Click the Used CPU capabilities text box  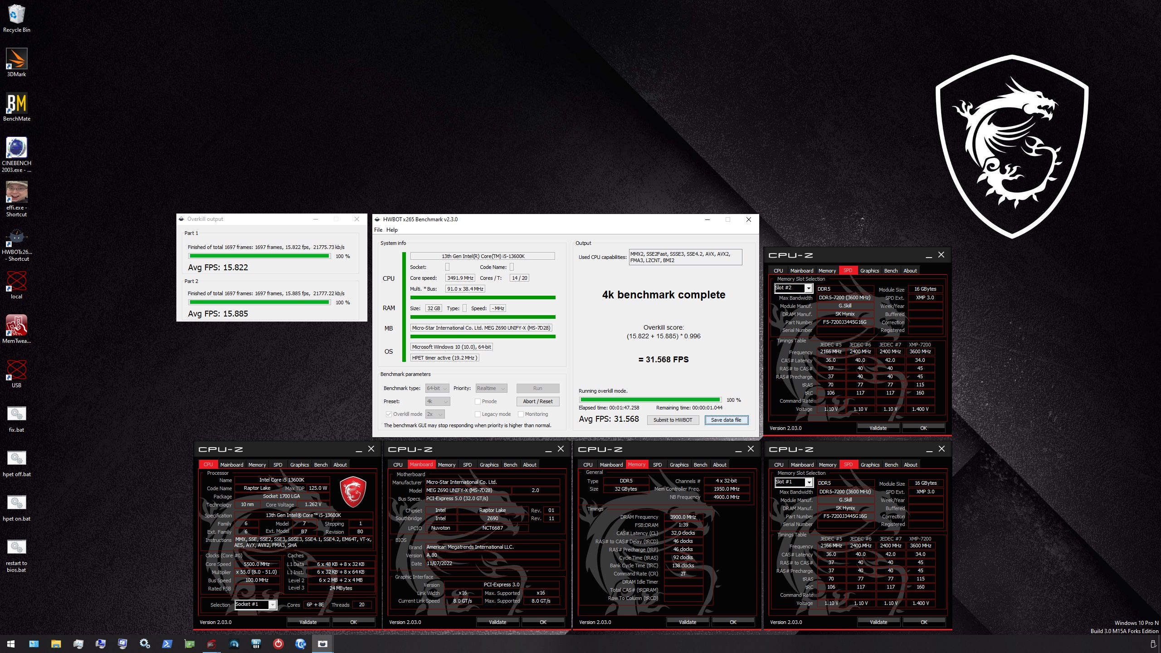685,257
